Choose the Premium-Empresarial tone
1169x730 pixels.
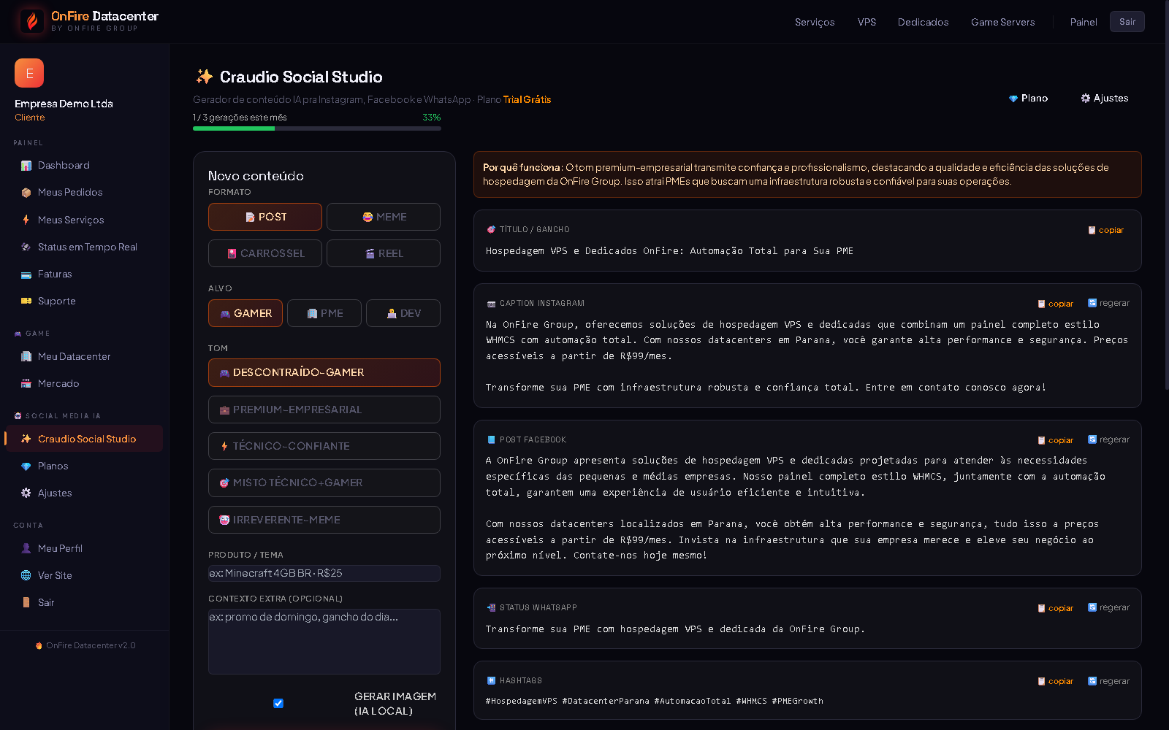324,410
